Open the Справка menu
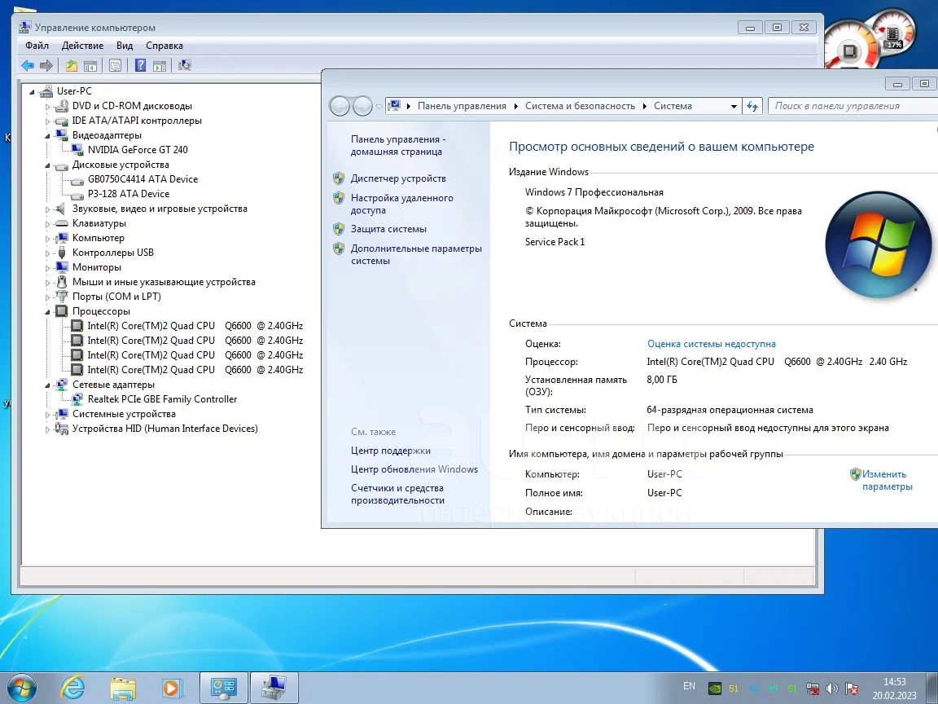Image resolution: width=938 pixels, height=704 pixels. click(x=164, y=46)
